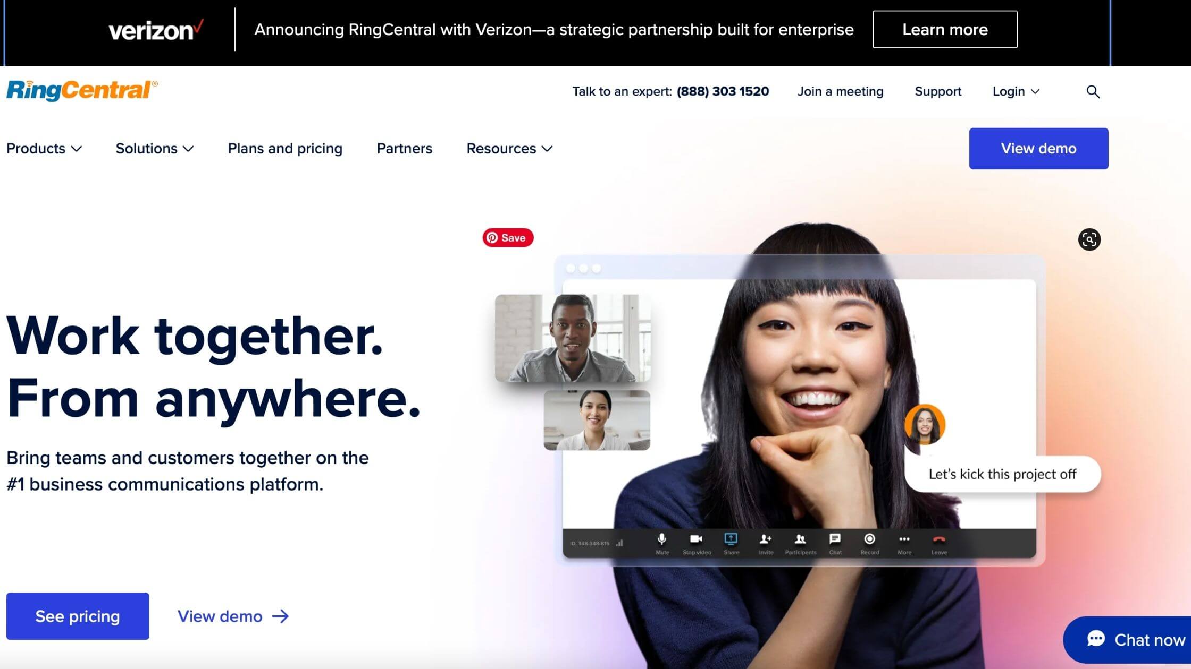Click the Leave meeting red button icon
The width and height of the screenshot is (1191, 669).
pyautogui.click(x=939, y=540)
